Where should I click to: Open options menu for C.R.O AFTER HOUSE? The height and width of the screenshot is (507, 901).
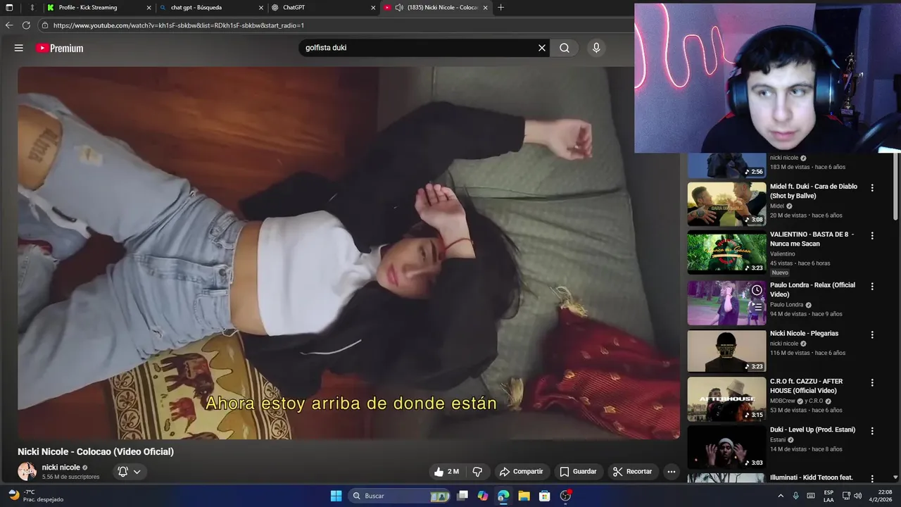click(872, 382)
